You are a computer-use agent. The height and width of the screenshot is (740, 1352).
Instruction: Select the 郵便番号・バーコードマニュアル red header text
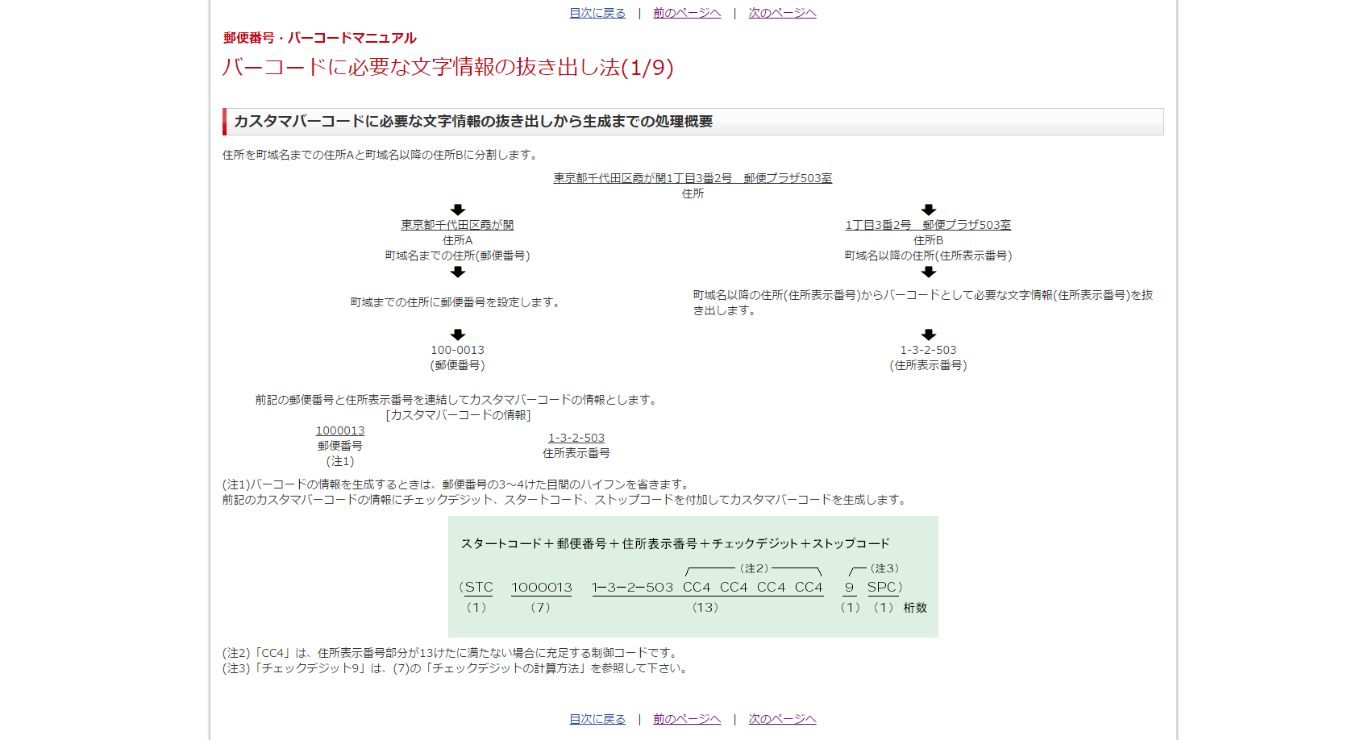pyautogui.click(x=320, y=38)
